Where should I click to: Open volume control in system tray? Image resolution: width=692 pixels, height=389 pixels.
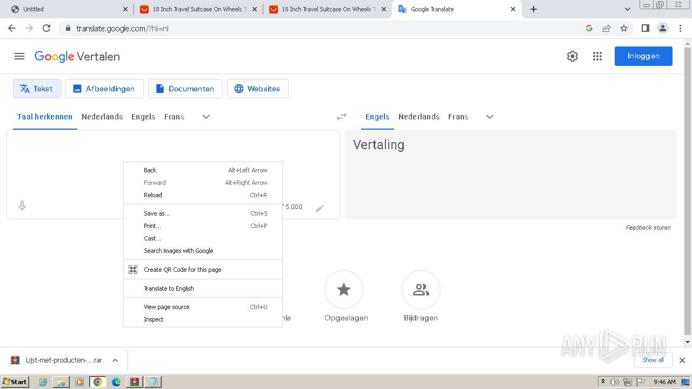coord(615,382)
